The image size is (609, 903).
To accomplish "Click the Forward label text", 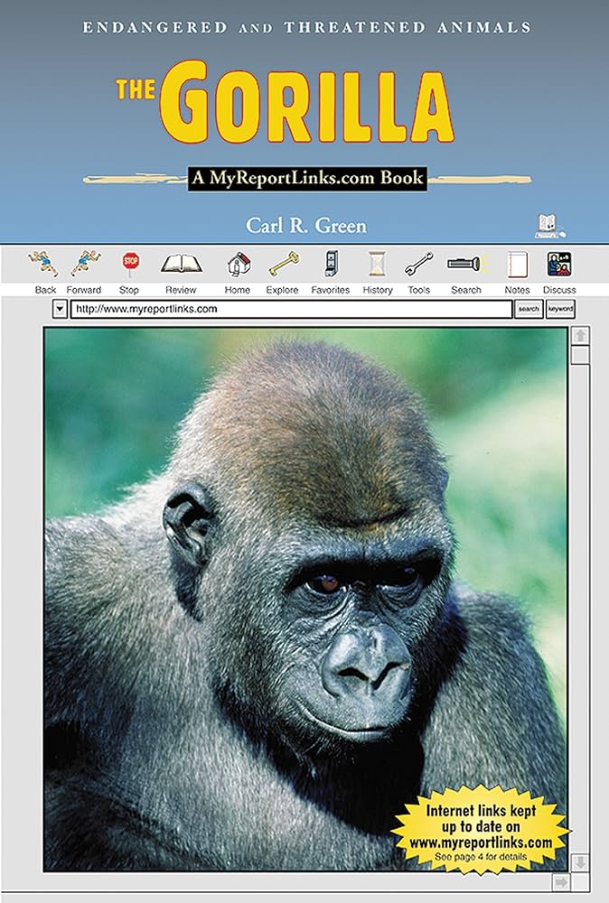I will click(83, 290).
